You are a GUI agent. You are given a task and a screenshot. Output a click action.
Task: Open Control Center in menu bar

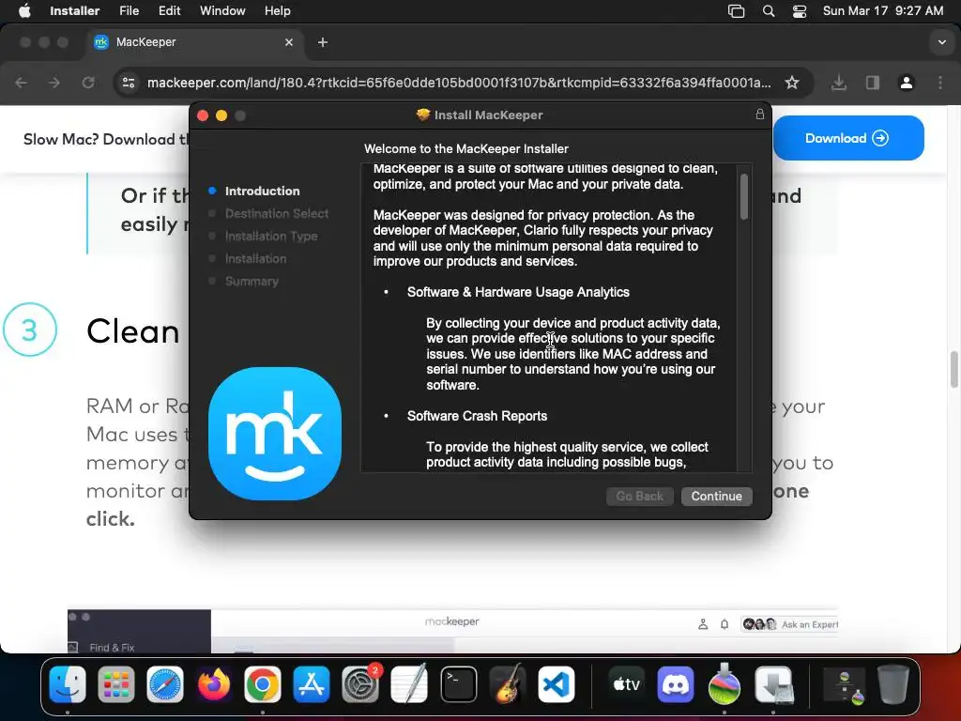[x=800, y=11]
